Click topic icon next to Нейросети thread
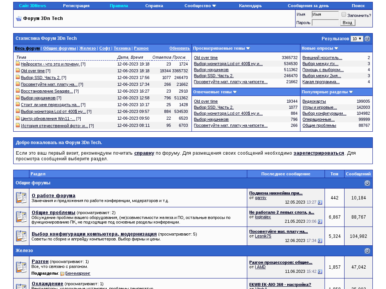The width and height of the screenshot is (386, 289). click(x=18, y=64)
